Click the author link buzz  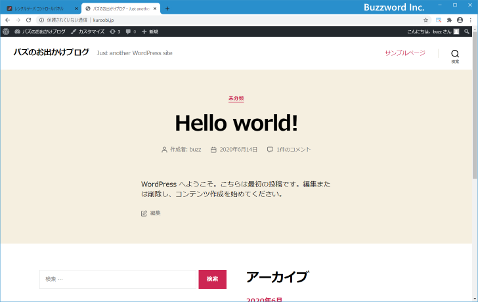196,149
